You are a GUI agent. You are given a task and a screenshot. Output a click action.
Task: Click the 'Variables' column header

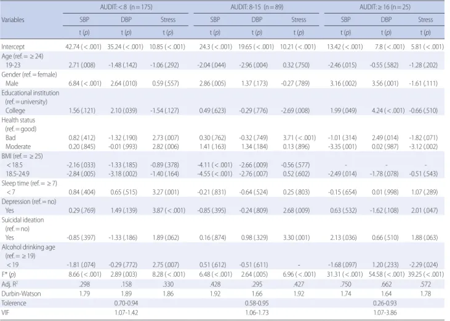[x=13, y=20]
